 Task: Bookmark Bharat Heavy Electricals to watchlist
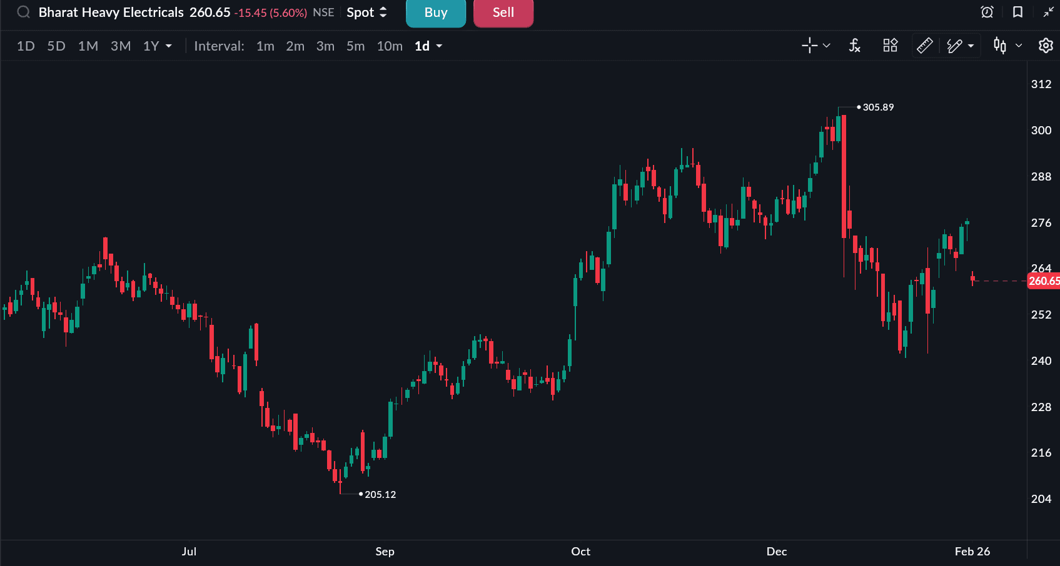tap(1017, 12)
